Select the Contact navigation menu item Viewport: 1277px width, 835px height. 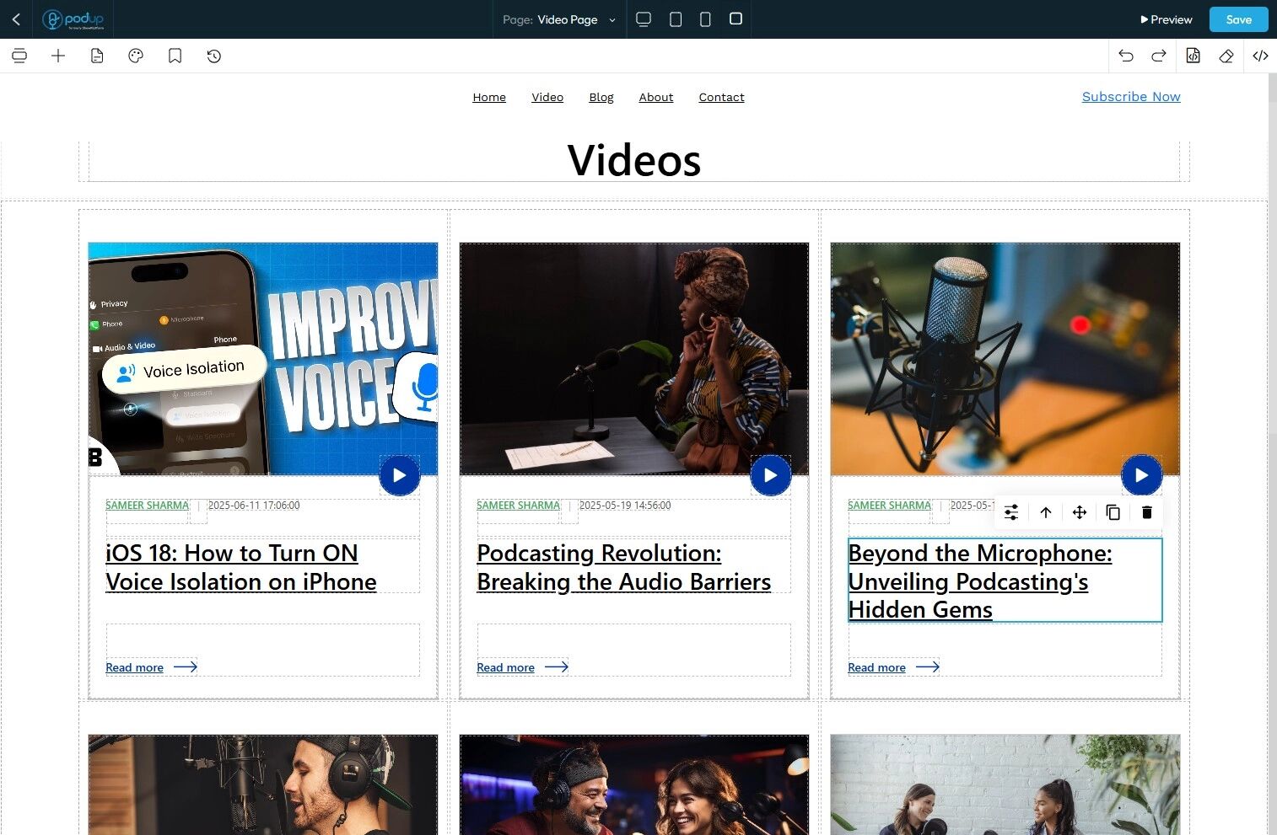pos(721,98)
